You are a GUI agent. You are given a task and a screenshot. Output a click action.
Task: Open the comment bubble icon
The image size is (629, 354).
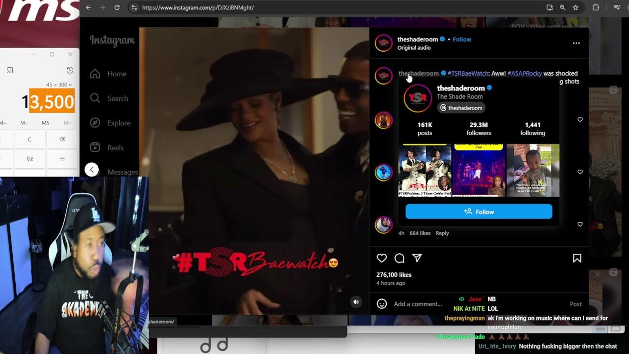[x=400, y=258]
